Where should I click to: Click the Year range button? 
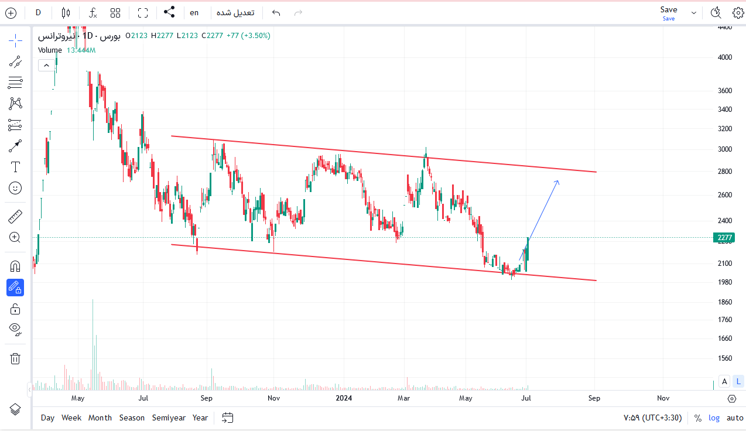coord(200,418)
